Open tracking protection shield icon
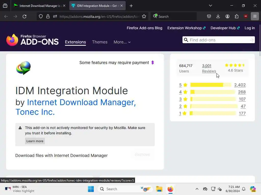 [41, 17]
